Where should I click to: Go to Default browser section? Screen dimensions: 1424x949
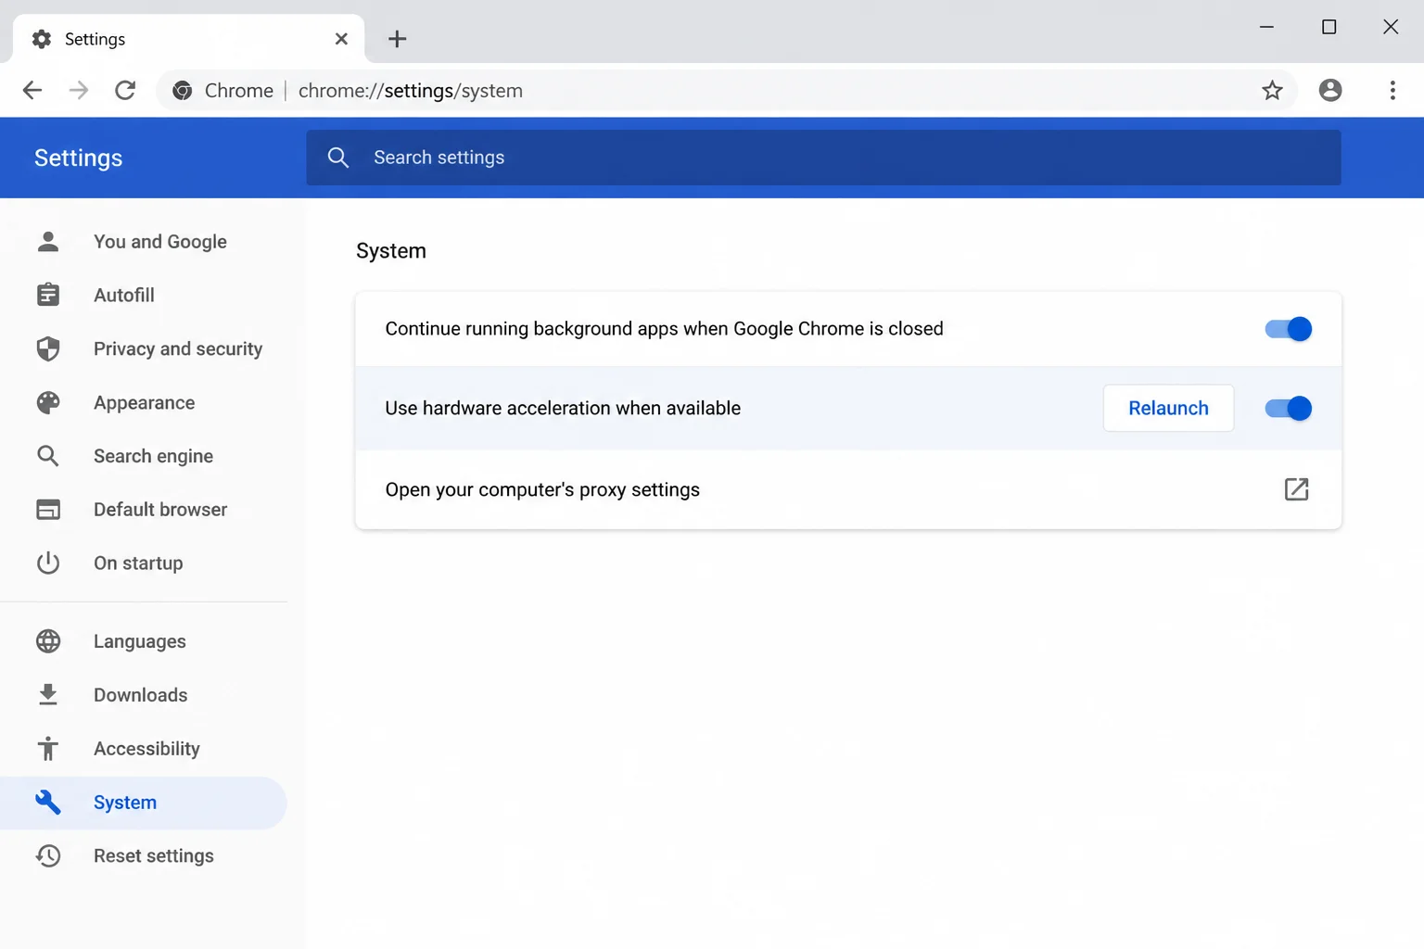[144, 510]
